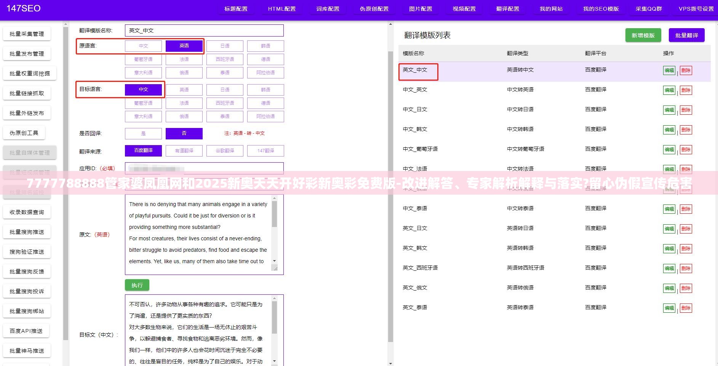Open 搜狗验证推送 in the sidebar
Image resolution: width=718 pixels, height=366 pixels.
click(x=27, y=252)
